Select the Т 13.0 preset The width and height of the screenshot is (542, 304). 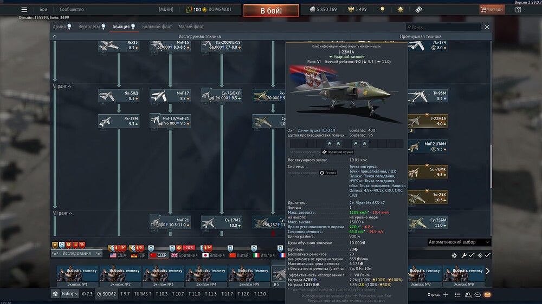pyautogui.click(x=260, y=294)
